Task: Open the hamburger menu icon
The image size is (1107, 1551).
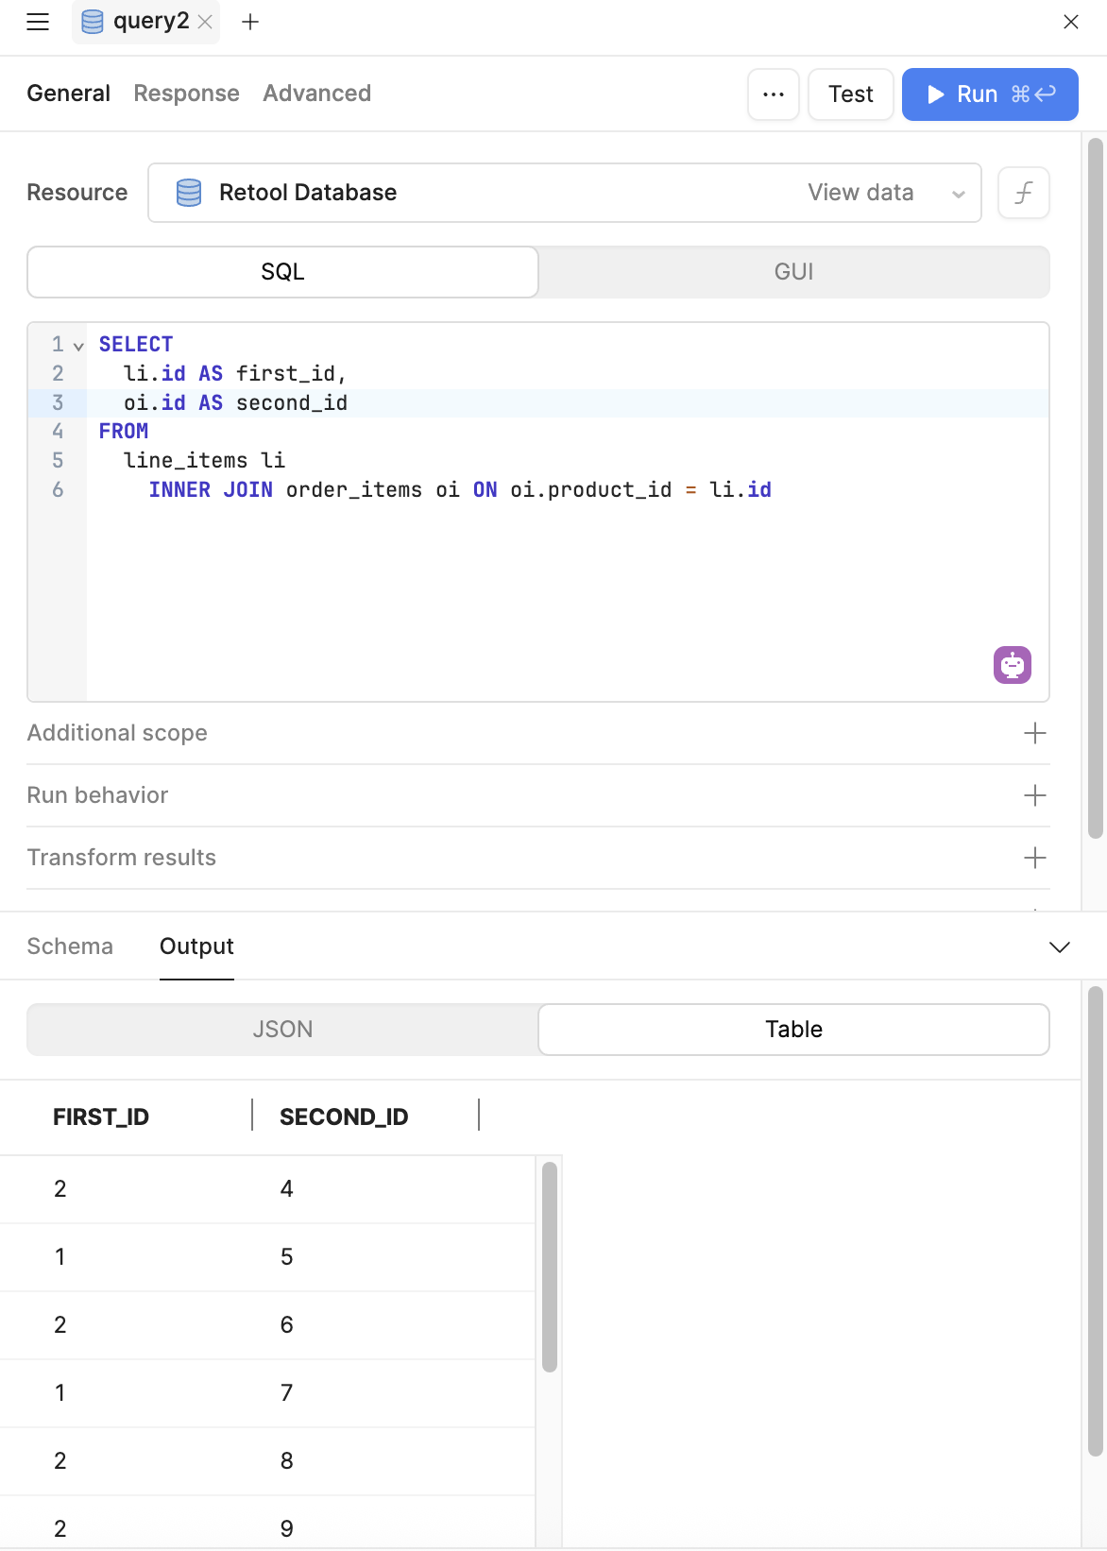Action: point(38,22)
